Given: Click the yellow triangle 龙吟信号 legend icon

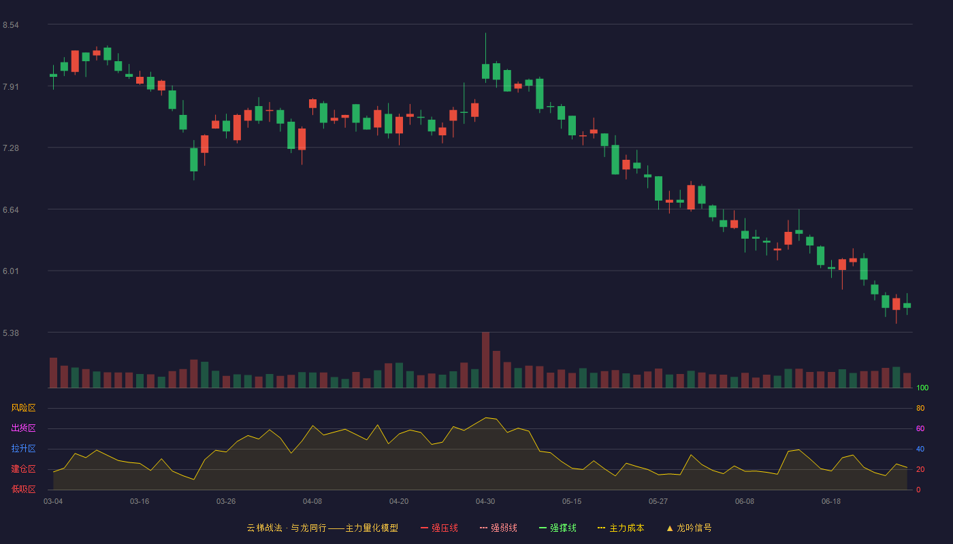Looking at the screenshot, I should pyautogui.click(x=670, y=528).
